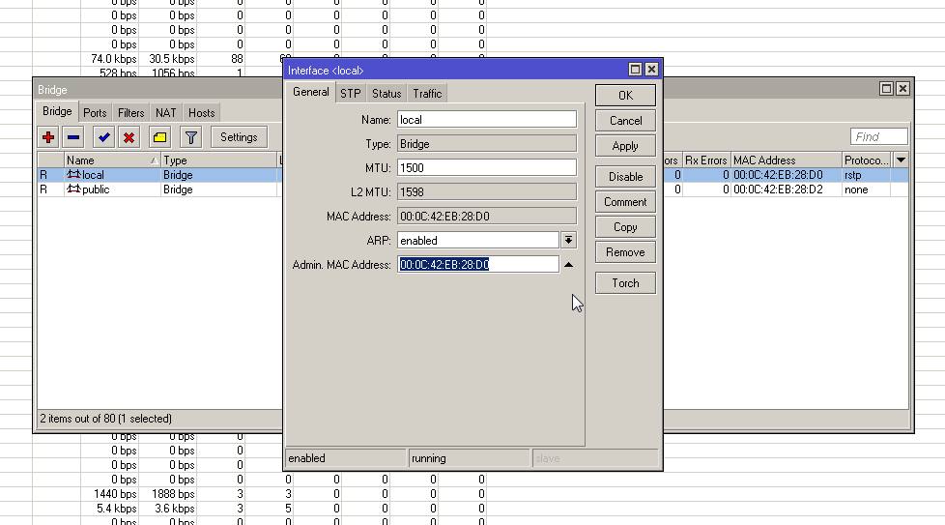
Task: Click the blue minus remove icon
Action: 73,137
